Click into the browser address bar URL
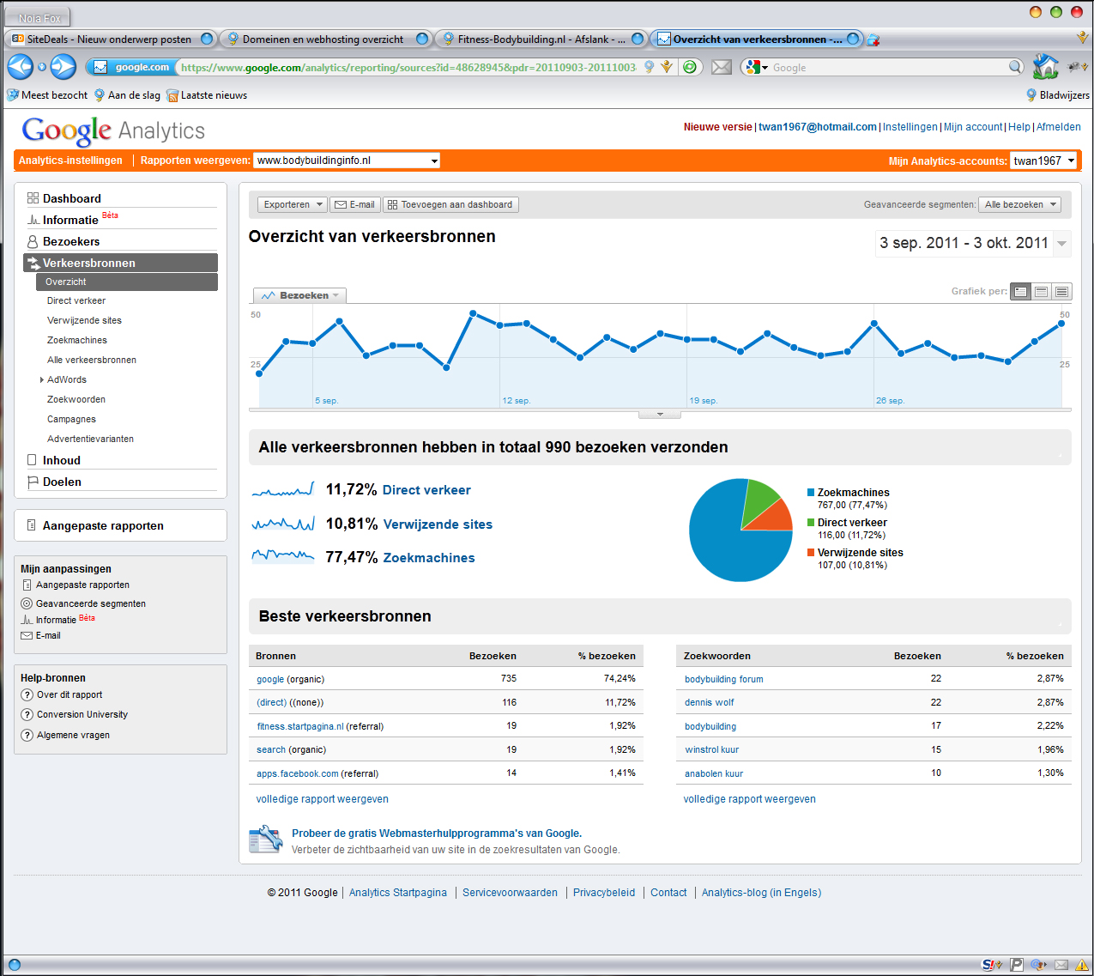This screenshot has height=976, width=1094. [x=408, y=67]
